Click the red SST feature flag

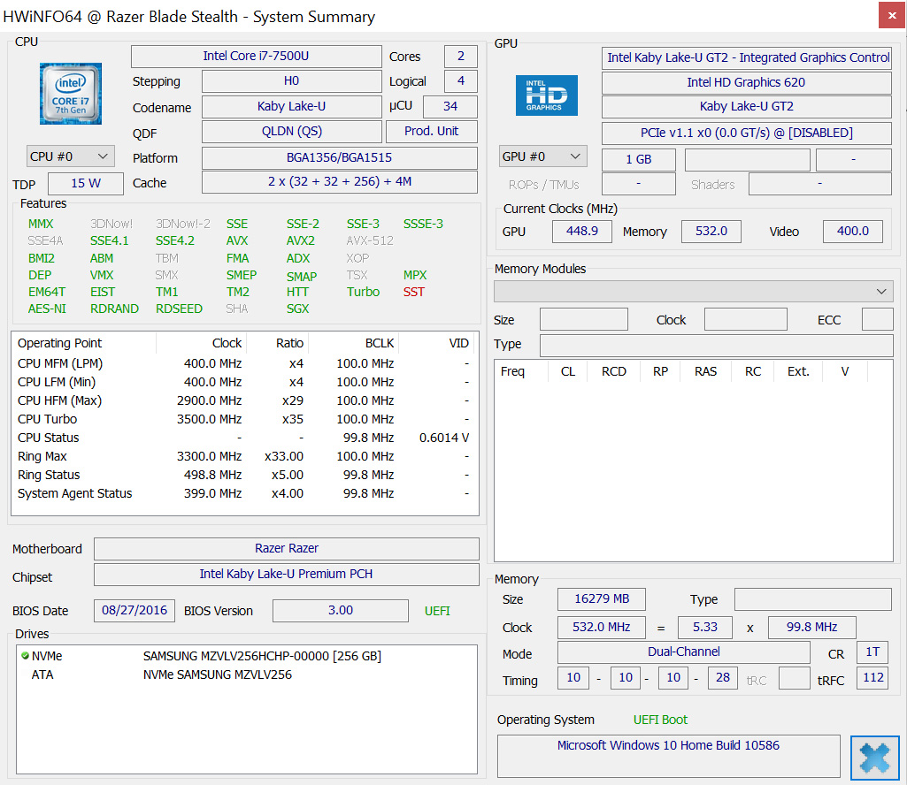tap(414, 292)
